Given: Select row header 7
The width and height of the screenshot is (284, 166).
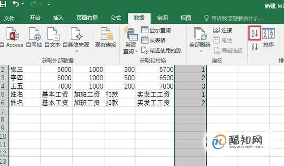Looking at the screenshot, I should (x=4, y=111).
